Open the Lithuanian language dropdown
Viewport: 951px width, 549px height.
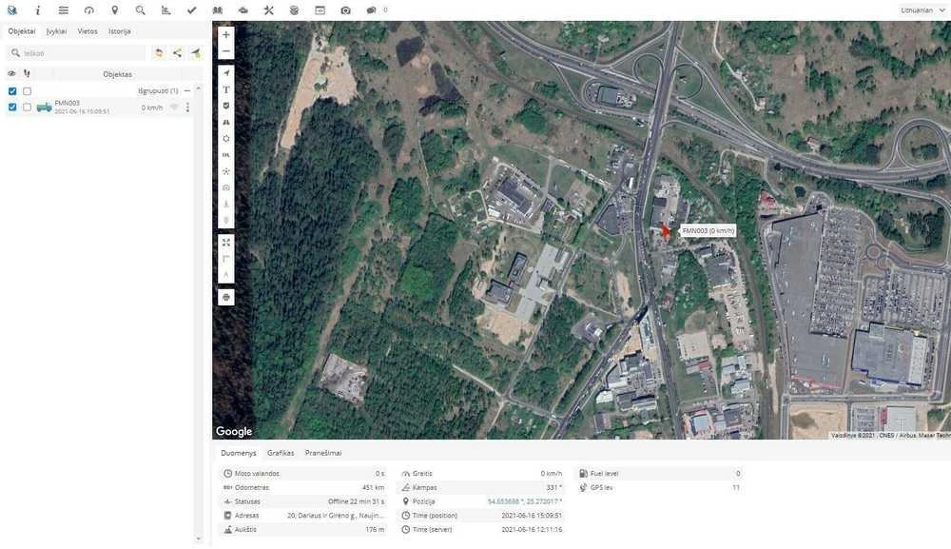[x=922, y=10]
